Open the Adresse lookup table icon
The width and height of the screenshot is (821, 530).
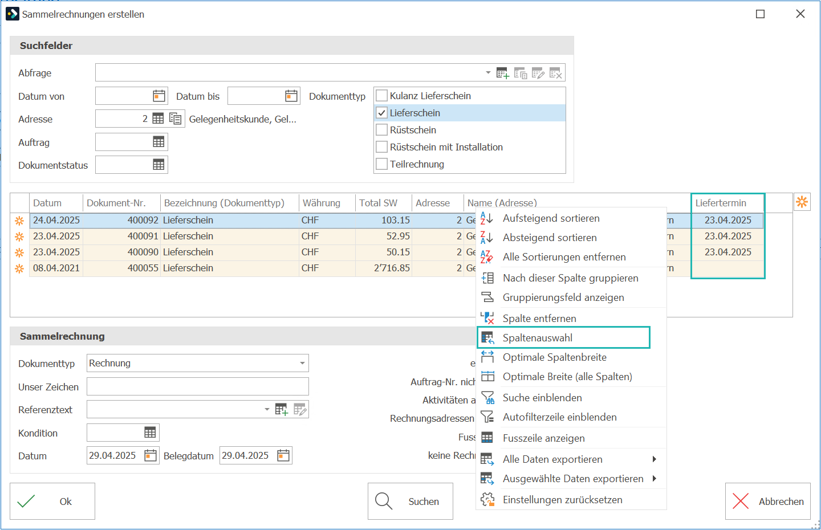(x=158, y=119)
